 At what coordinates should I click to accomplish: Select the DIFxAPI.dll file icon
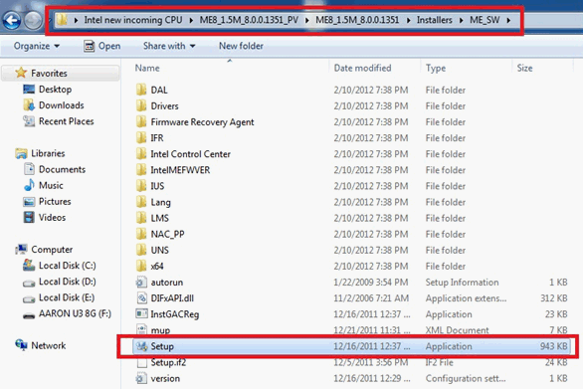pos(141,297)
